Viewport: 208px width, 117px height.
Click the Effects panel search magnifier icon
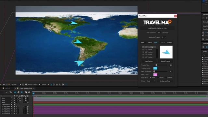pos(204,55)
